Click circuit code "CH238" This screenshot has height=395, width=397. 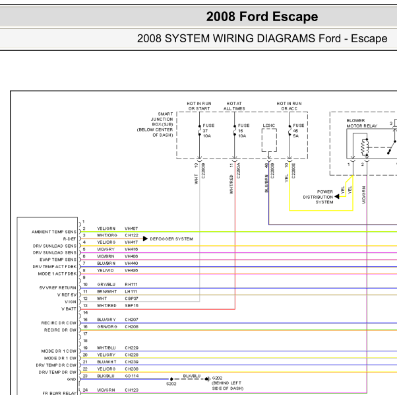point(132,369)
